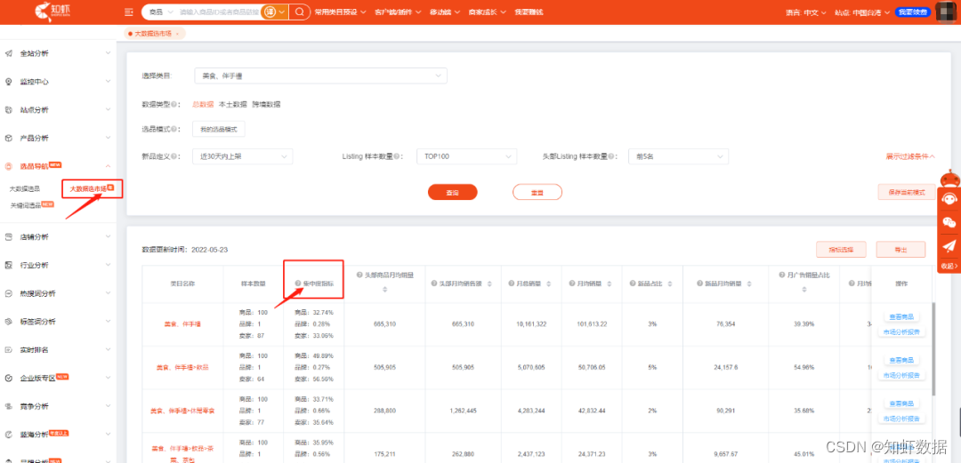
Task: Click the 竞争分析 sidebar icon
Action: coord(9,406)
